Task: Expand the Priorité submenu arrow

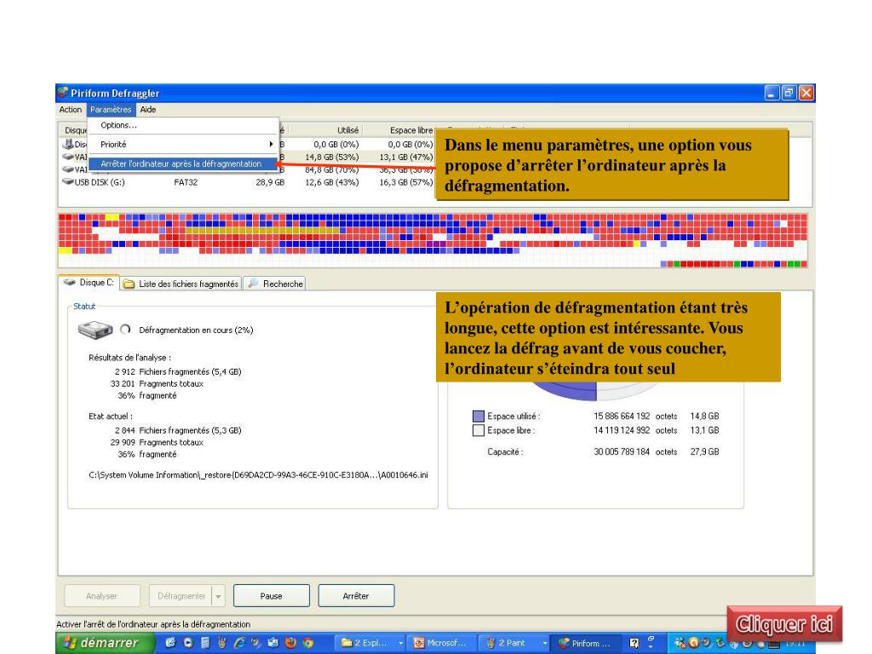Action: pyautogui.click(x=271, y=144)
